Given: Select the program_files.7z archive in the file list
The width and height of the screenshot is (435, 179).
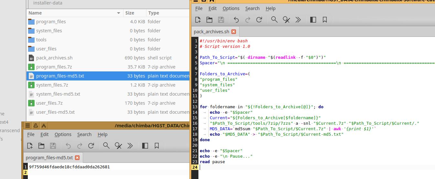Looking at the screenshot, I should click(x=54, y=67).
